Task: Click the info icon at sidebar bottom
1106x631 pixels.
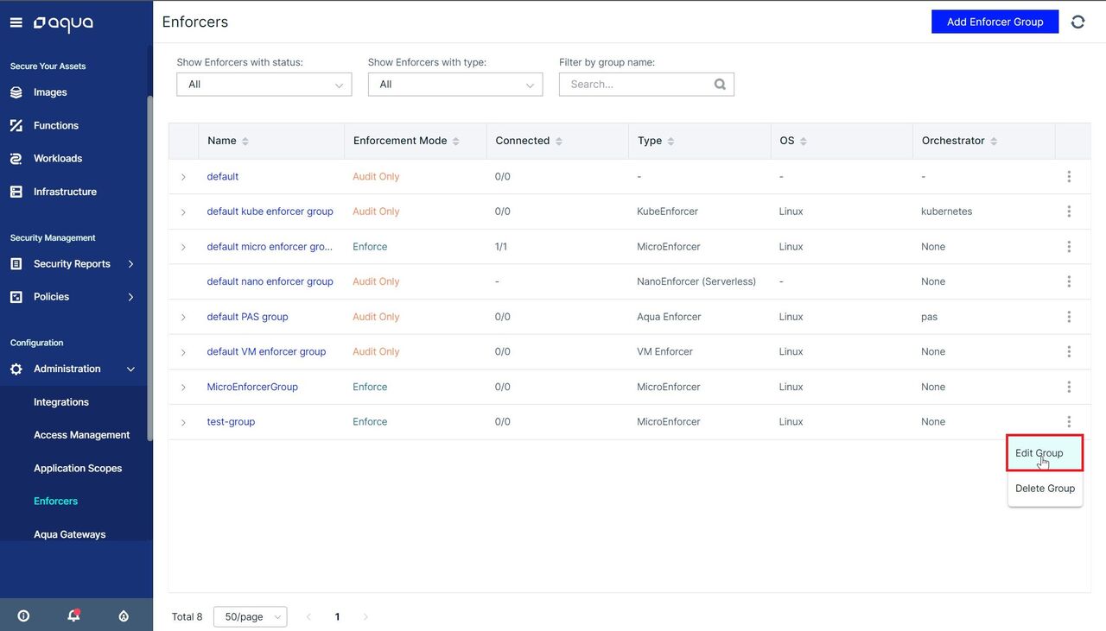Action: point(23,615)
